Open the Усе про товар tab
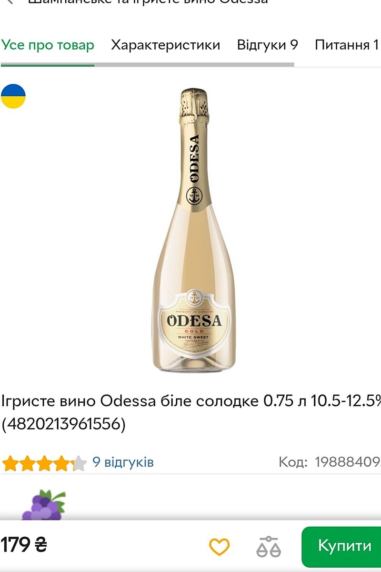The image size is (381, 572). (48, 45)
